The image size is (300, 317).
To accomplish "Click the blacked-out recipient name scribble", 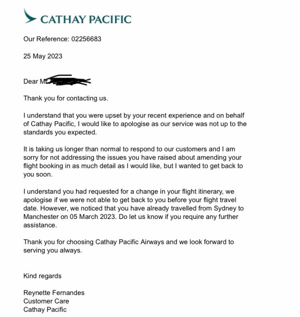I will [68, 81].
